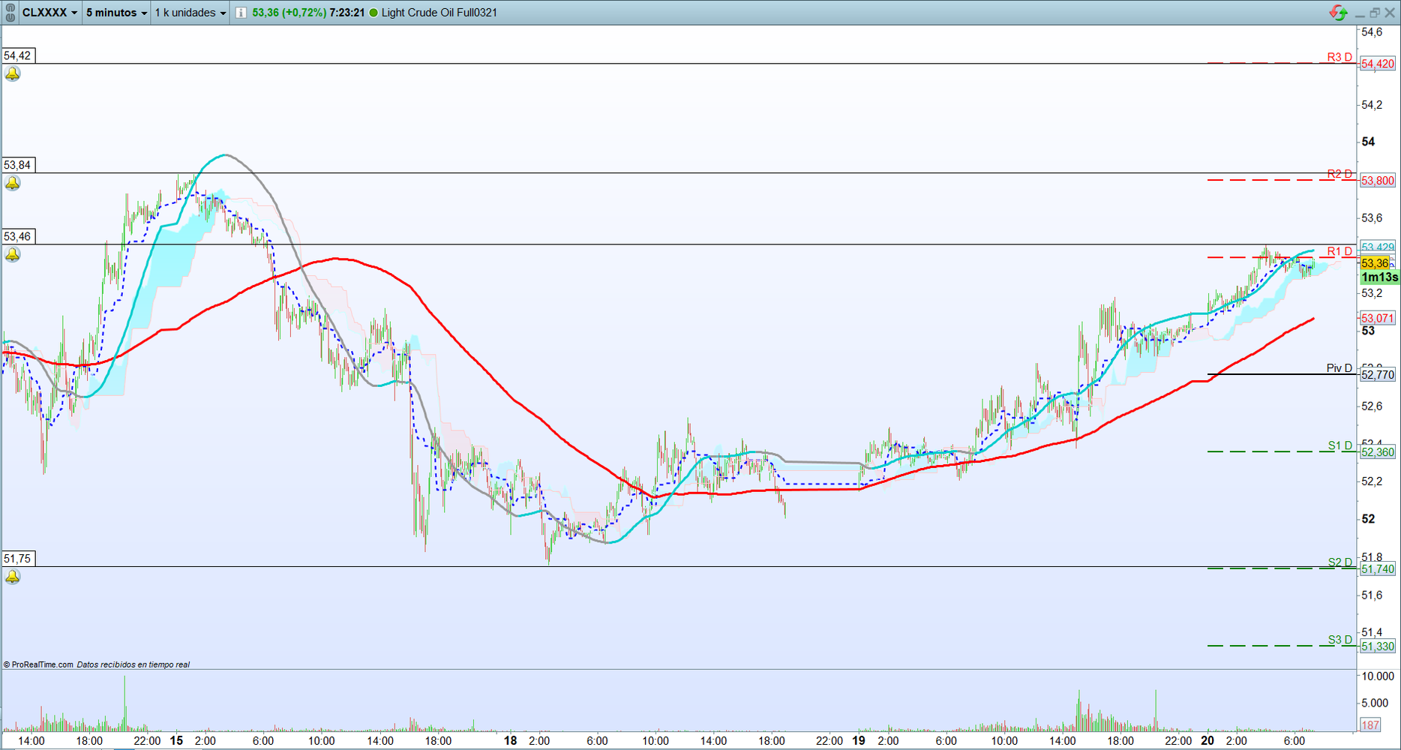Click the chain link icon beside CLXXXX
The height and width of the screenshot is (750, 1401).
pyautogui.click(x=10, y=13)
